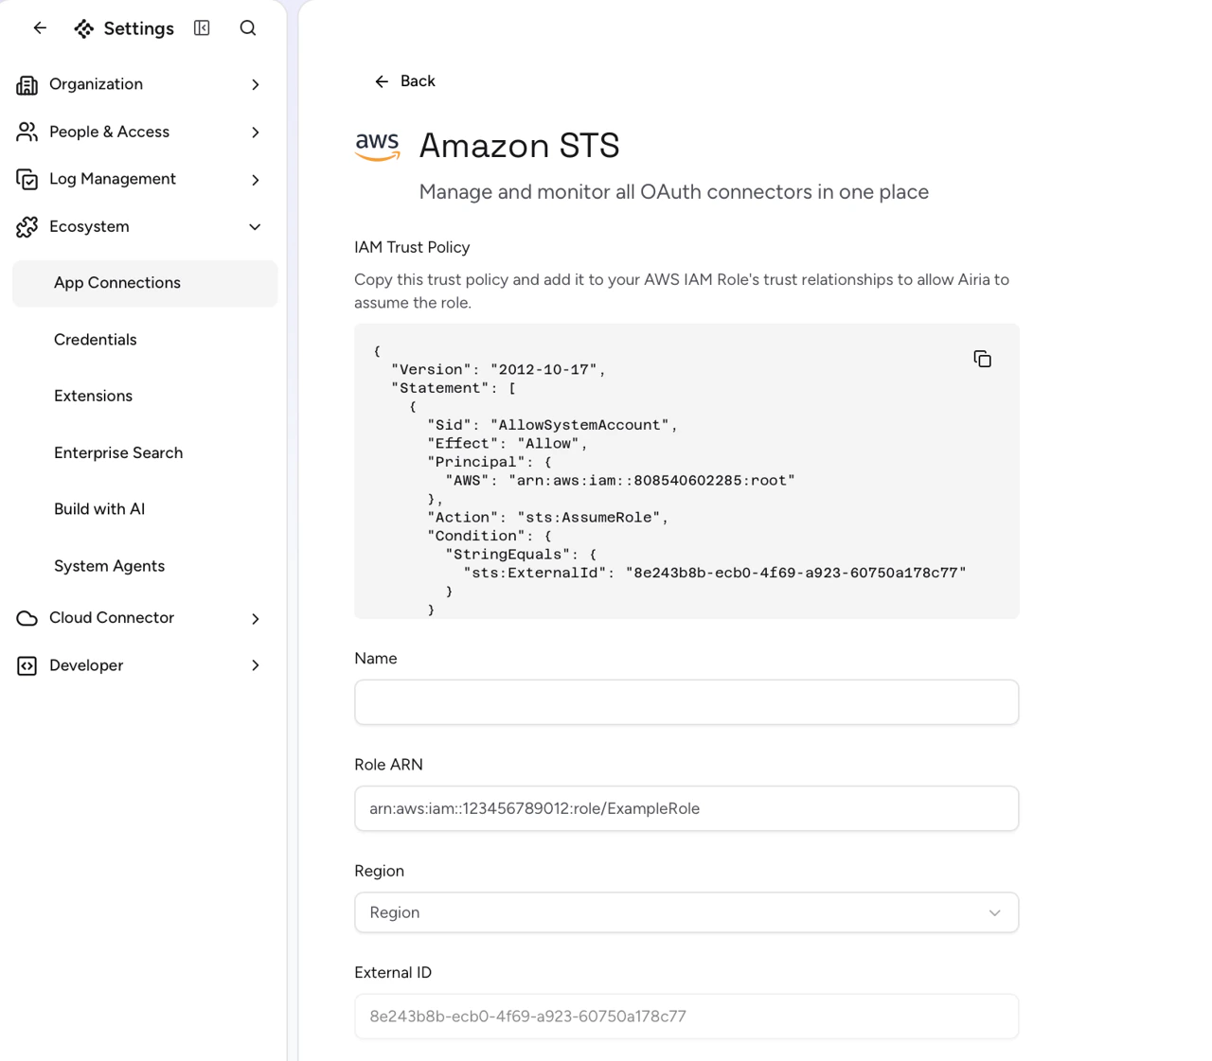Select the Cloud Connector label
Viewport: 1212px width, 1061px height.
tap(112, 618)
